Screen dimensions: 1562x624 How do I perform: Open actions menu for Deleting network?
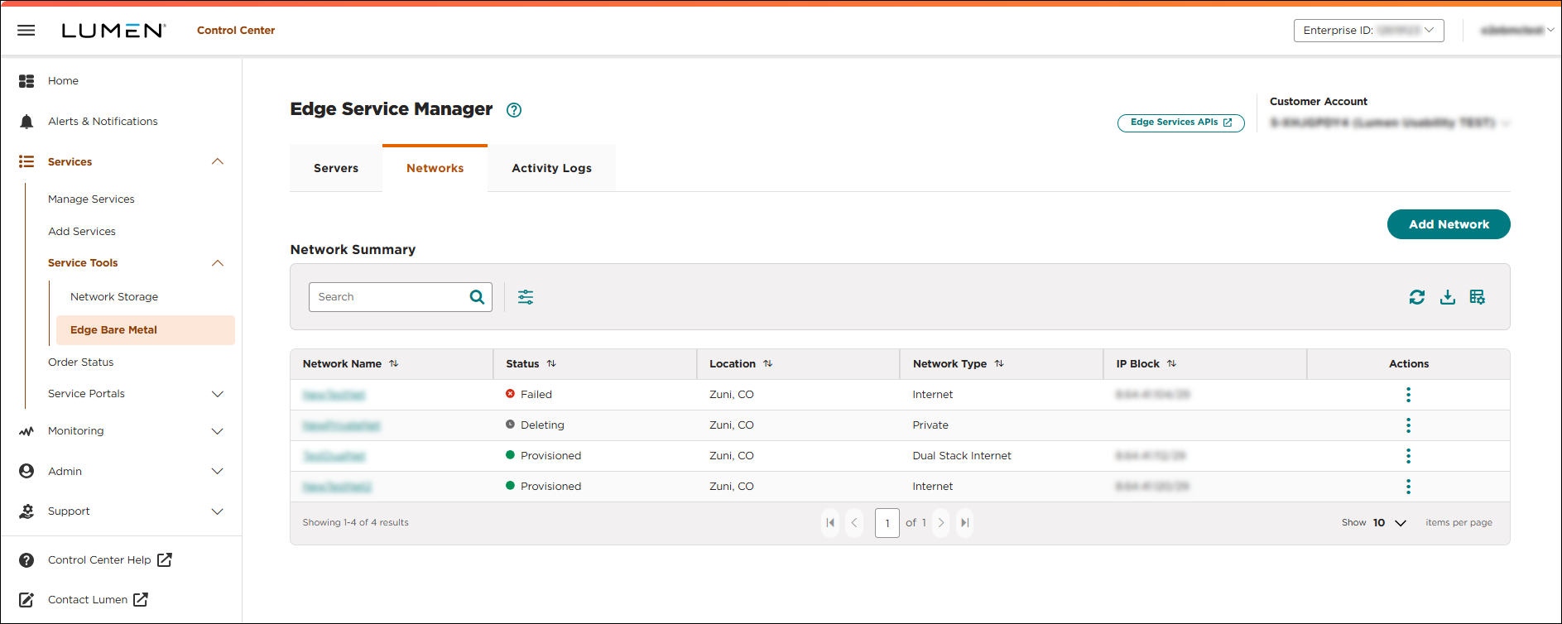coord(1408,425)
